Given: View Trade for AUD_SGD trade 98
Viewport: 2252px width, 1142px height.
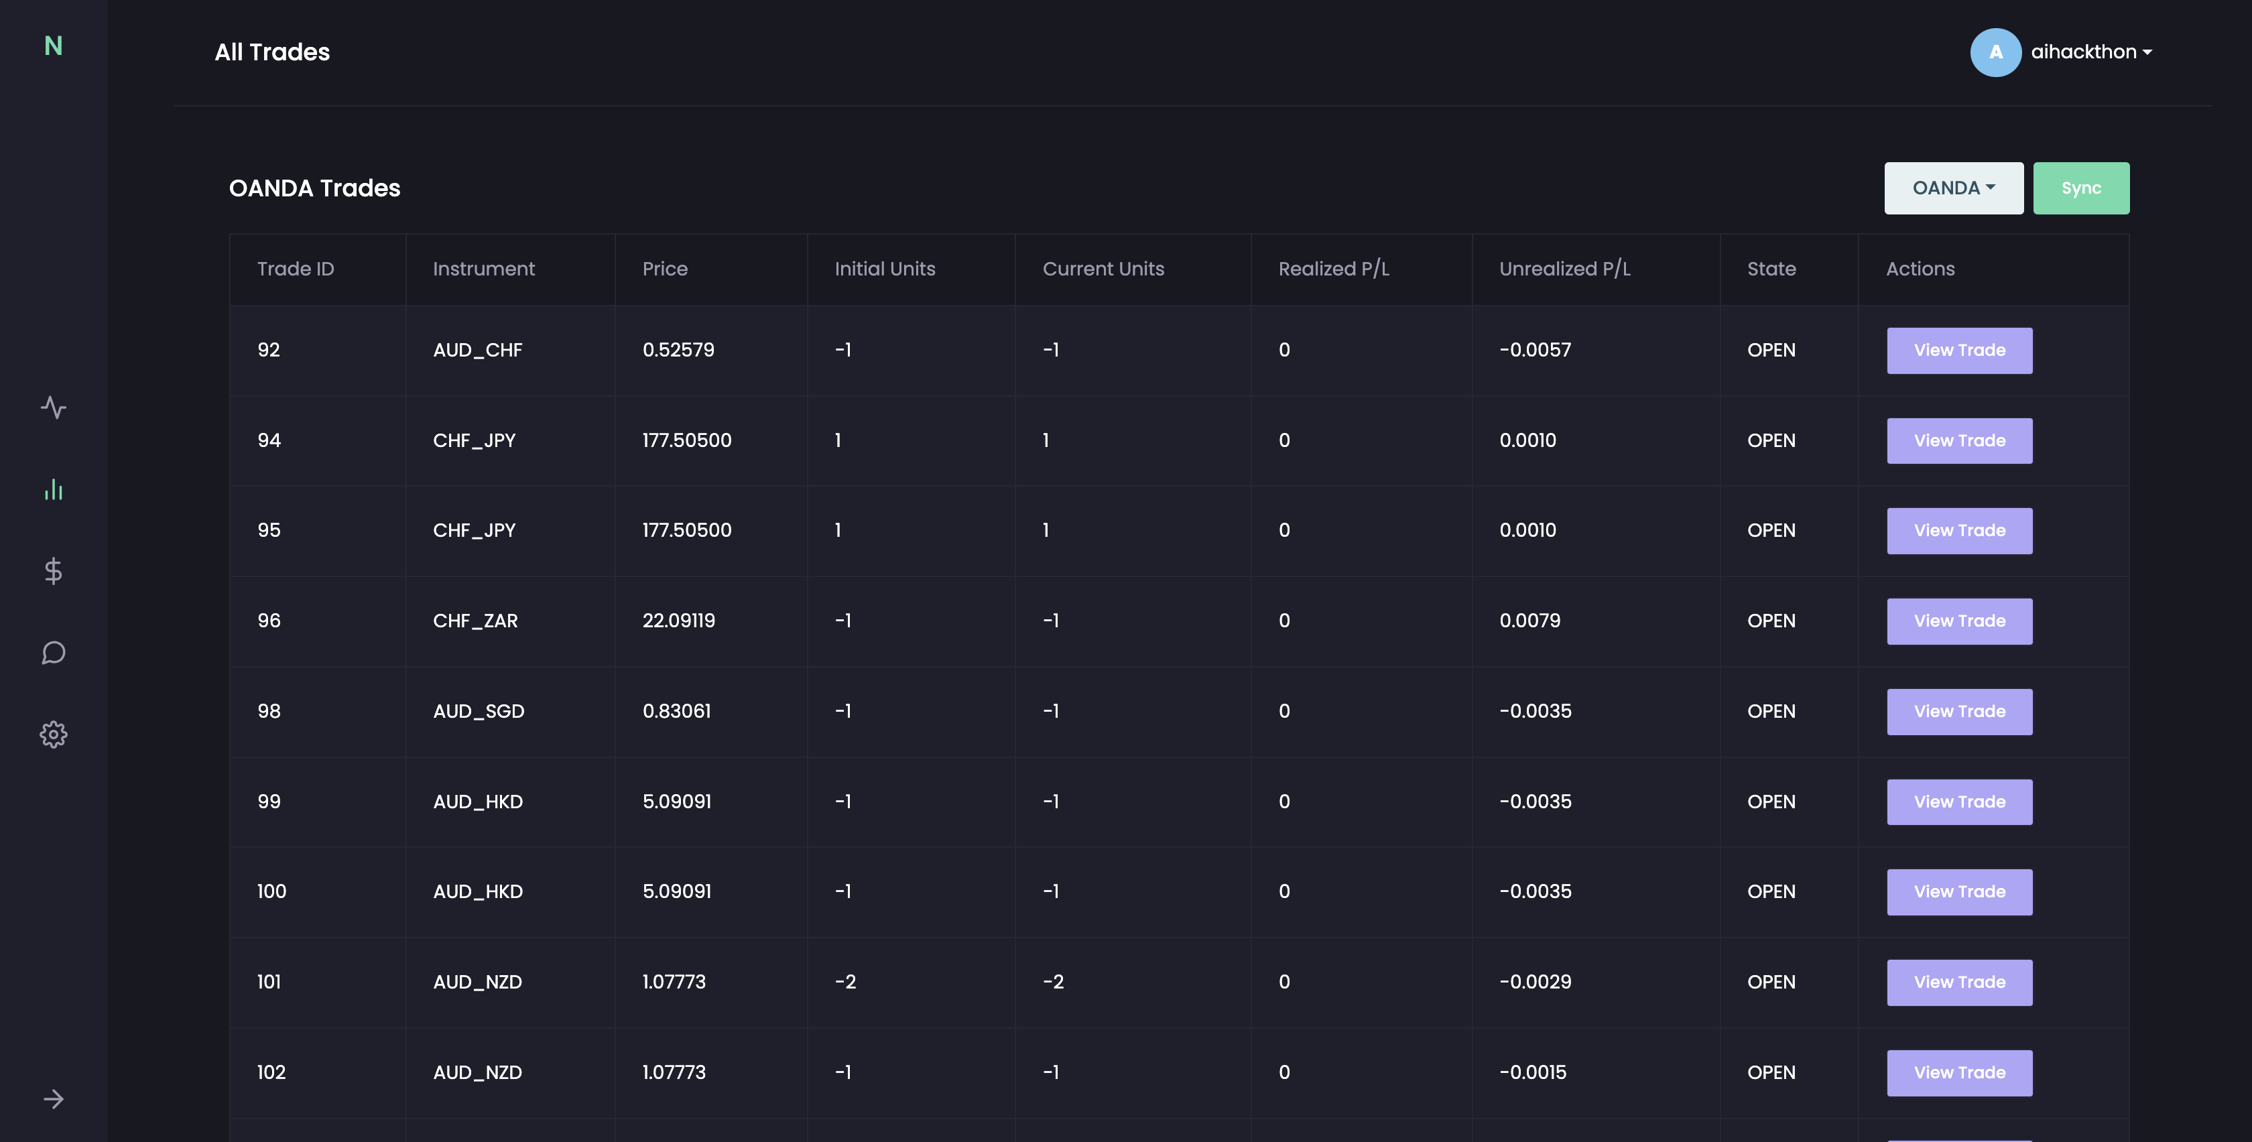Looking at the screenshot, I should 1959,712.
